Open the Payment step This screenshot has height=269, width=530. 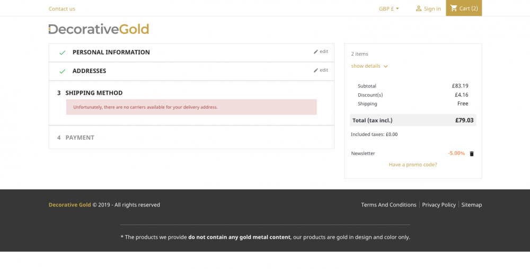pos(80,138)
